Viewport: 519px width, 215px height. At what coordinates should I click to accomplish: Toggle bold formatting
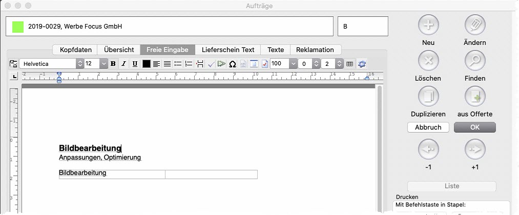click(113, 64)
